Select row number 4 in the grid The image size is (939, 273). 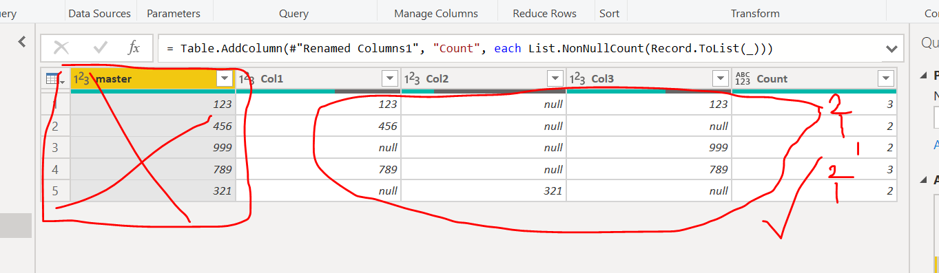point(55,169)
